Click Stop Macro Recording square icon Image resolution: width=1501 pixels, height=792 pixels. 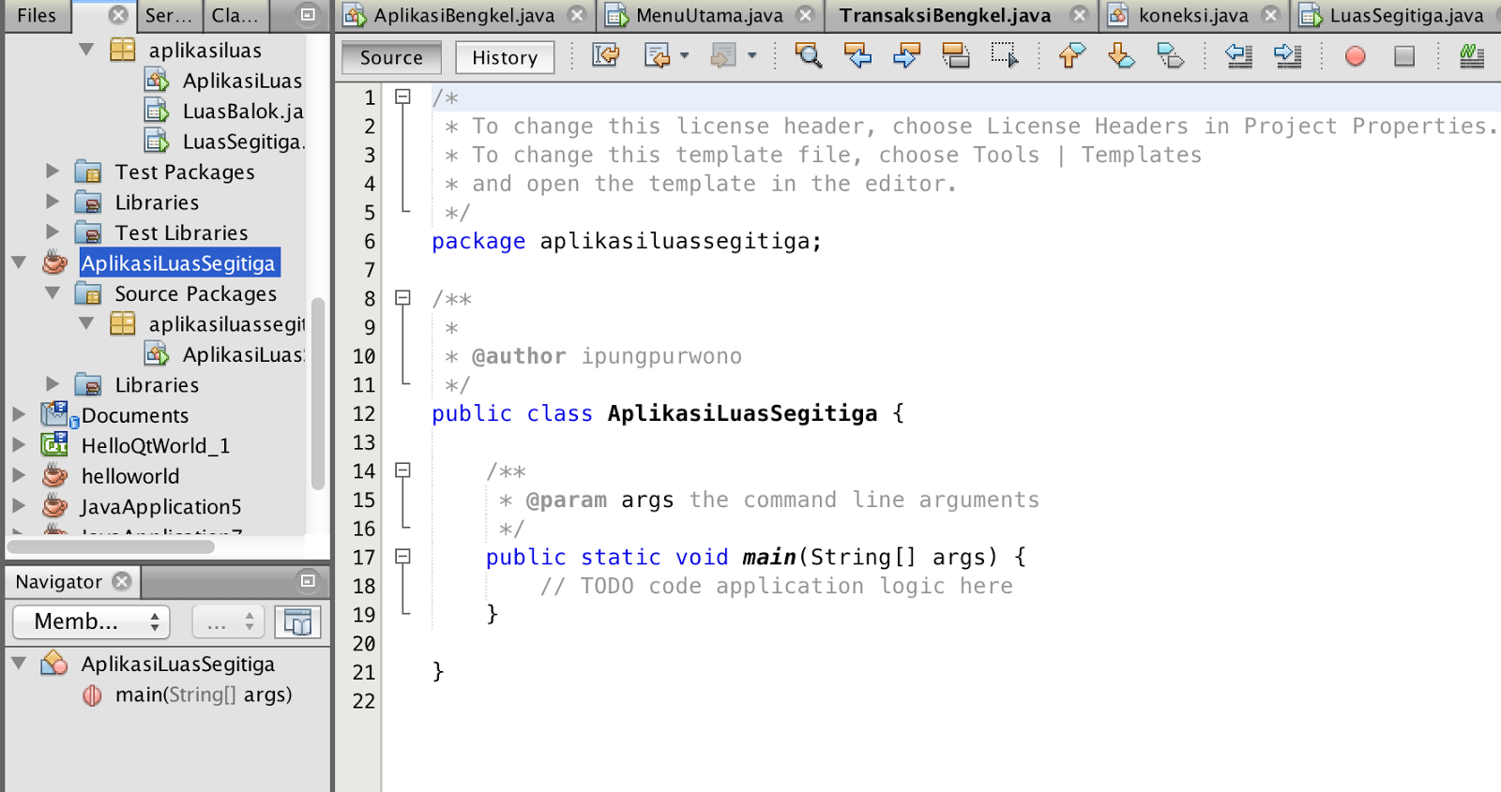tap(1404, 56)
